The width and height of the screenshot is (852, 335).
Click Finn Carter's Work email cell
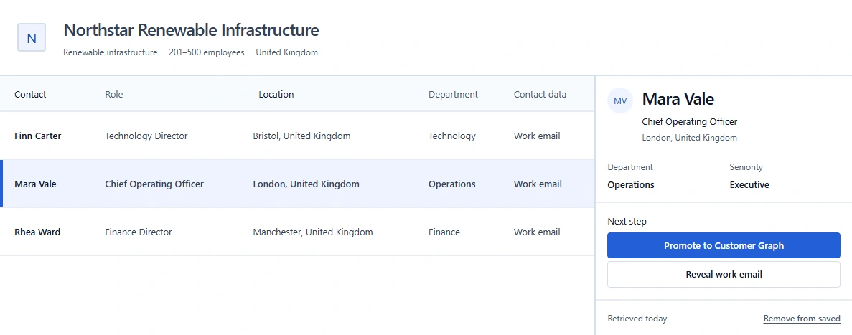[537, 136]
